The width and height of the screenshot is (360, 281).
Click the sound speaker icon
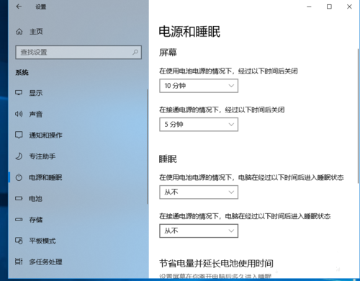19,114
